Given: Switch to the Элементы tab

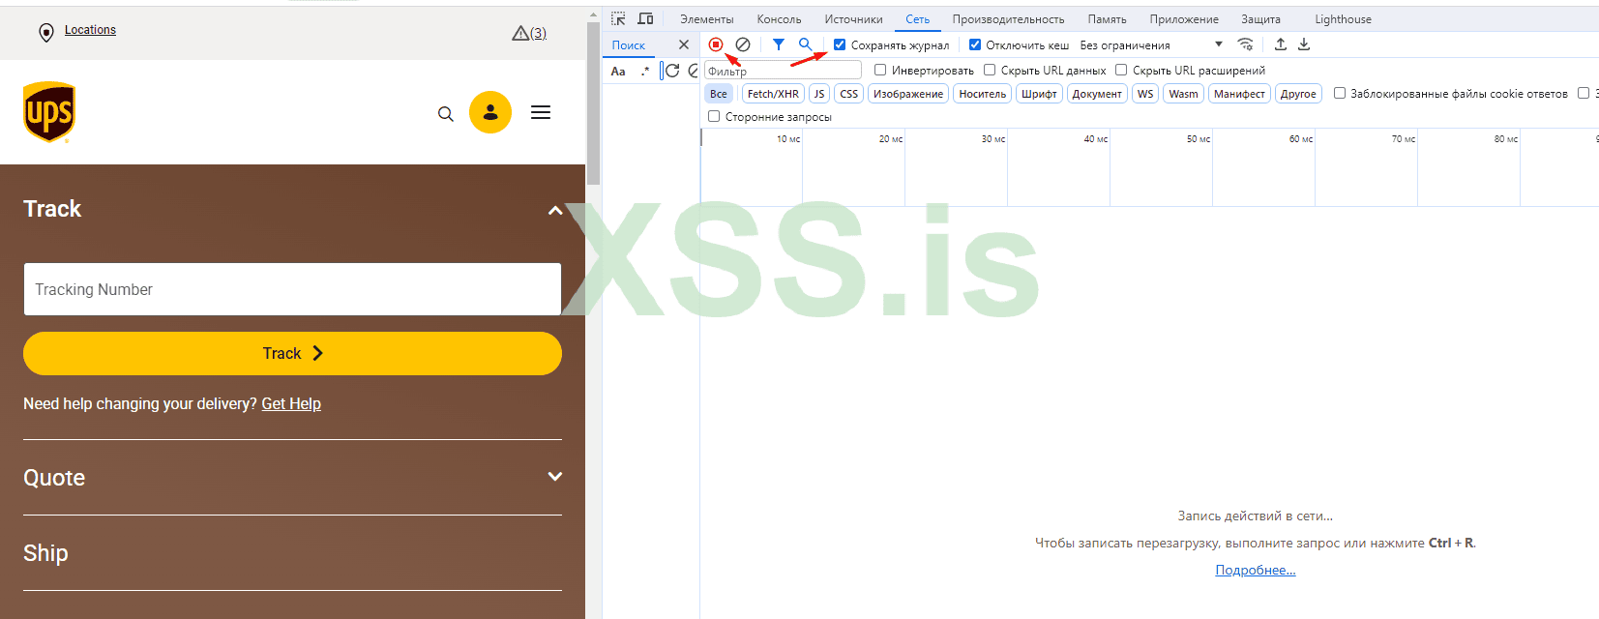Looking at the screenshot, I should coord(707,19).
